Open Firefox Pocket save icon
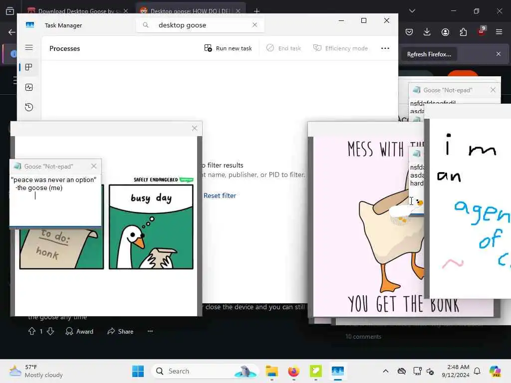 coord(409,32)
